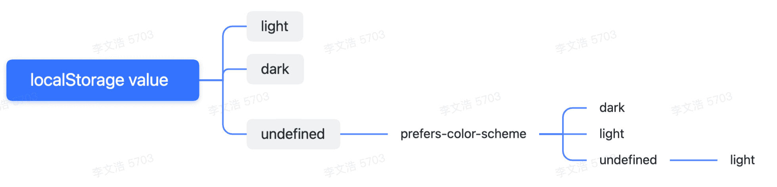Screen dimensions: 777x187
Task: Select light child of prefers-color-scheme
Action: [611, 134]
